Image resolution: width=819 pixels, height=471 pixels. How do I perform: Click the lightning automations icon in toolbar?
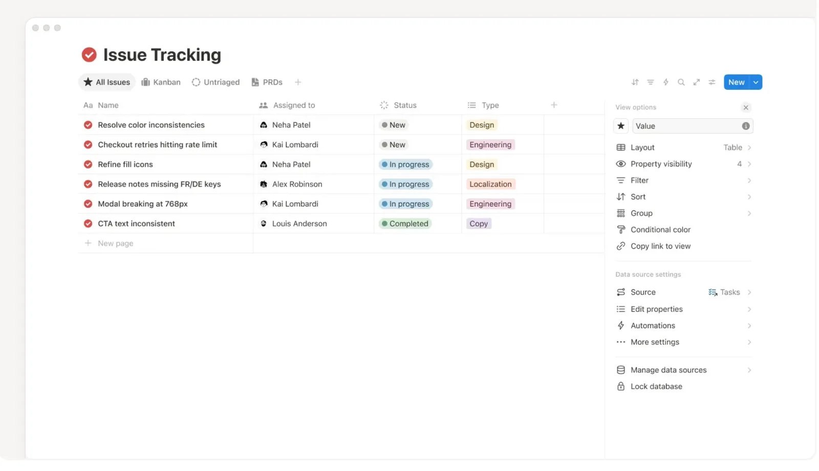pos(665,82)
